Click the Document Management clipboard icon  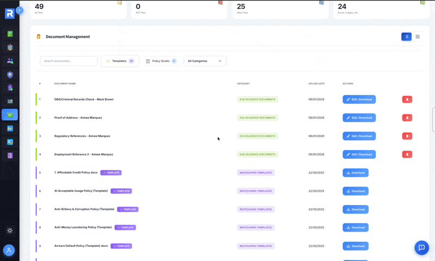39,36
